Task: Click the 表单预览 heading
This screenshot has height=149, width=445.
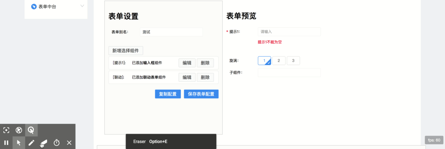Action: 241,16
